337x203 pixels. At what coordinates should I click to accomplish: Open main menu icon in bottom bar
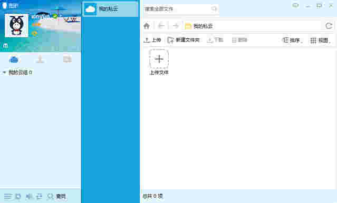[x=8, y=196]
